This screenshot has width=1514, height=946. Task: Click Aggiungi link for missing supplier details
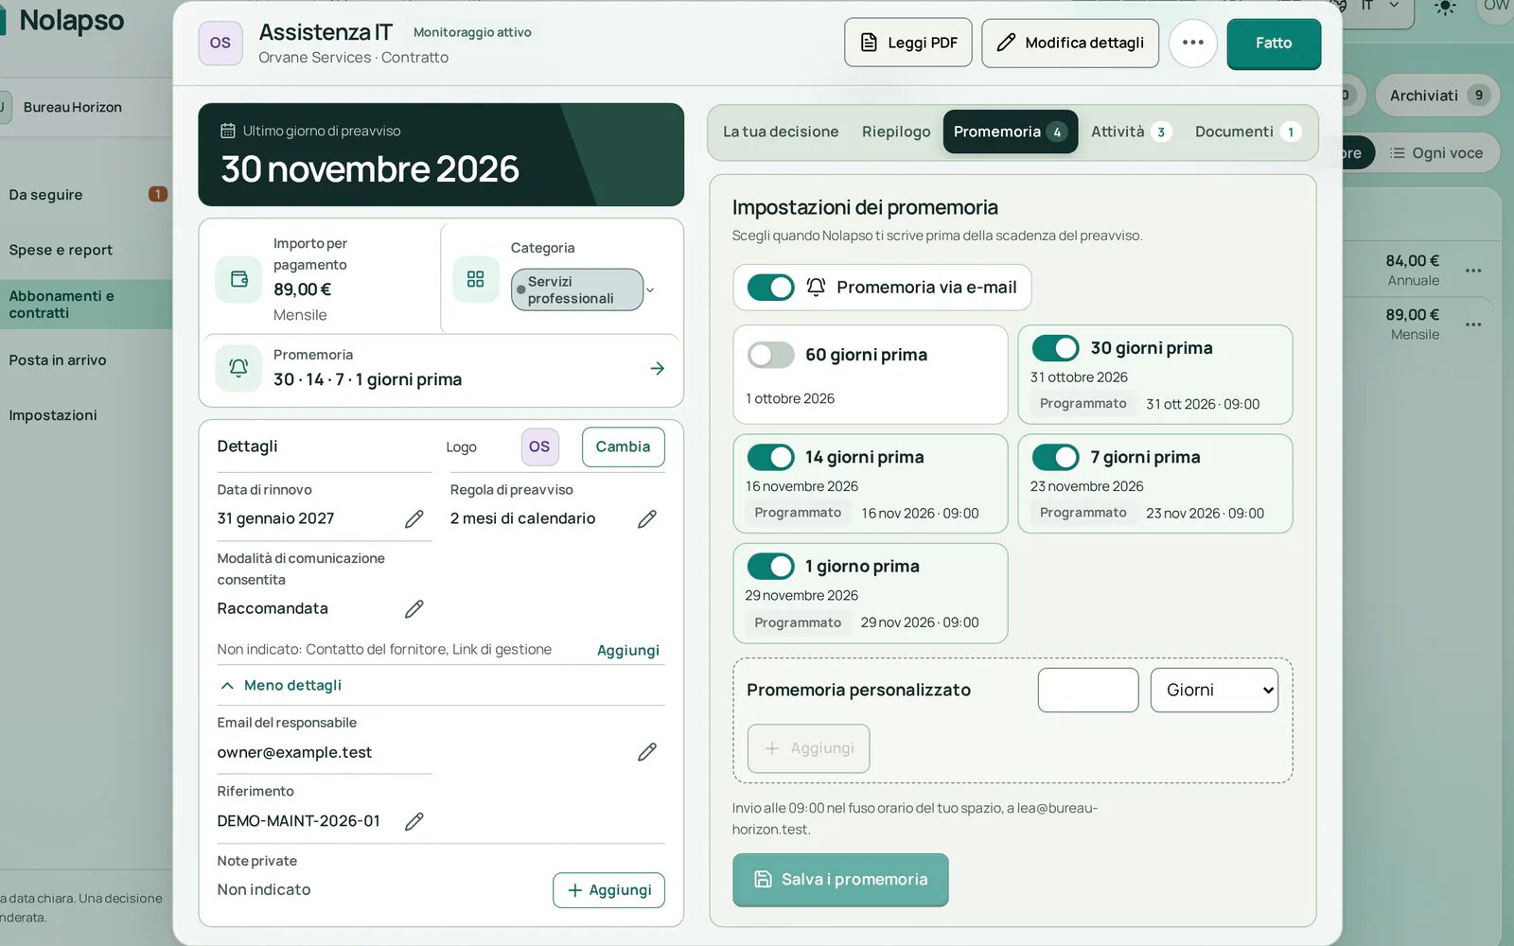(x=628, y=650)
